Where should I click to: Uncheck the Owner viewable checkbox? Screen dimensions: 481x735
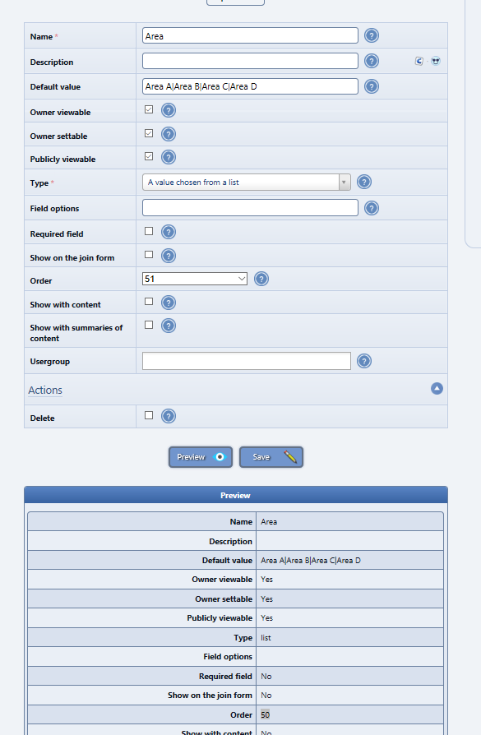click(149, 109)
